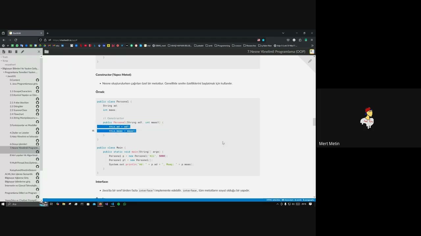Click the trash delete icon in explorer
Image resolution: width=421 pixels, height=236 pixels.
click(16, 52)
